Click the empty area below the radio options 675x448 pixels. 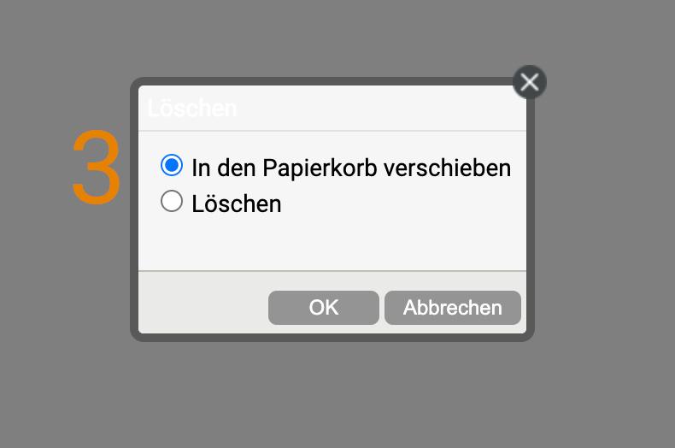pos(332,243)
